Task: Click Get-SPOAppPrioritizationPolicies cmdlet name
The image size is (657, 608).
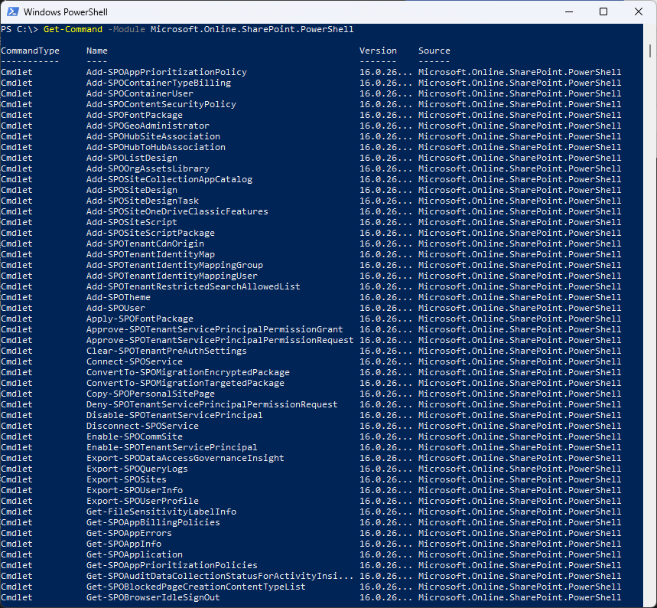Action: point(172,566)
